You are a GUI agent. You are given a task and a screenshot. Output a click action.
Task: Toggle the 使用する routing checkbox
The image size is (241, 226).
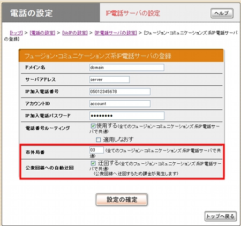click(x=93, y=126)
